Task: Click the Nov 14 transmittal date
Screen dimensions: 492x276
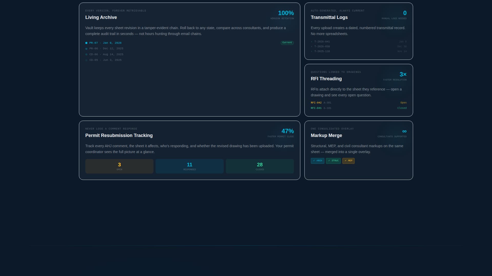Action: tap(402, 51)
